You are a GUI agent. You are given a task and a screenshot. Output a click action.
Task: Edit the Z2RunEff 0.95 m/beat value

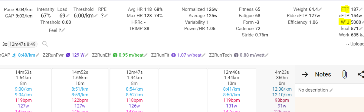[130, 55]
